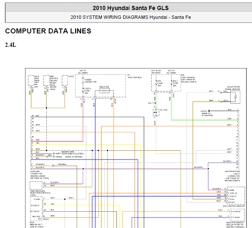Click the "BCM" label below the module block
This screenshot has width=252, height=228.
coord(32,223)
